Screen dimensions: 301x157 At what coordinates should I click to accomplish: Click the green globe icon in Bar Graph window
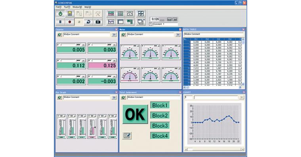click(59, 98)
